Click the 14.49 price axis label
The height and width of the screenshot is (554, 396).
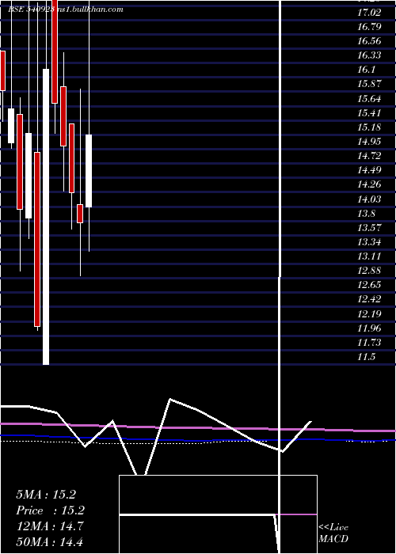[369, 170]
